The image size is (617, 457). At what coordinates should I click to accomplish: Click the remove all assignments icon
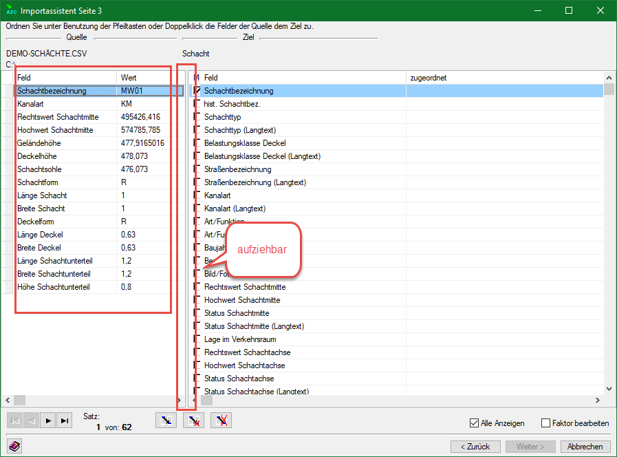point(221,421)
